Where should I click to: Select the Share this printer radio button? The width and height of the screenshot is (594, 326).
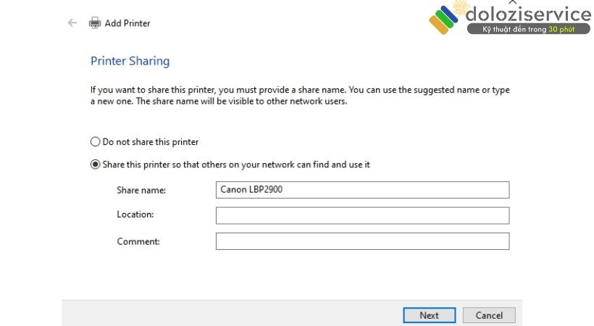[x=95, y=164]
